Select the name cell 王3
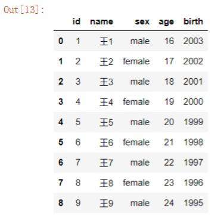The height and width of the screenshot is (220, 224). (x=106, y=82)
